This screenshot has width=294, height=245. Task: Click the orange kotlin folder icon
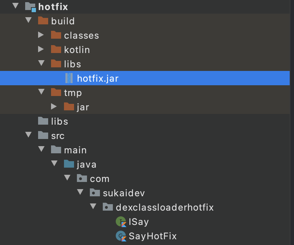[56, 50]
